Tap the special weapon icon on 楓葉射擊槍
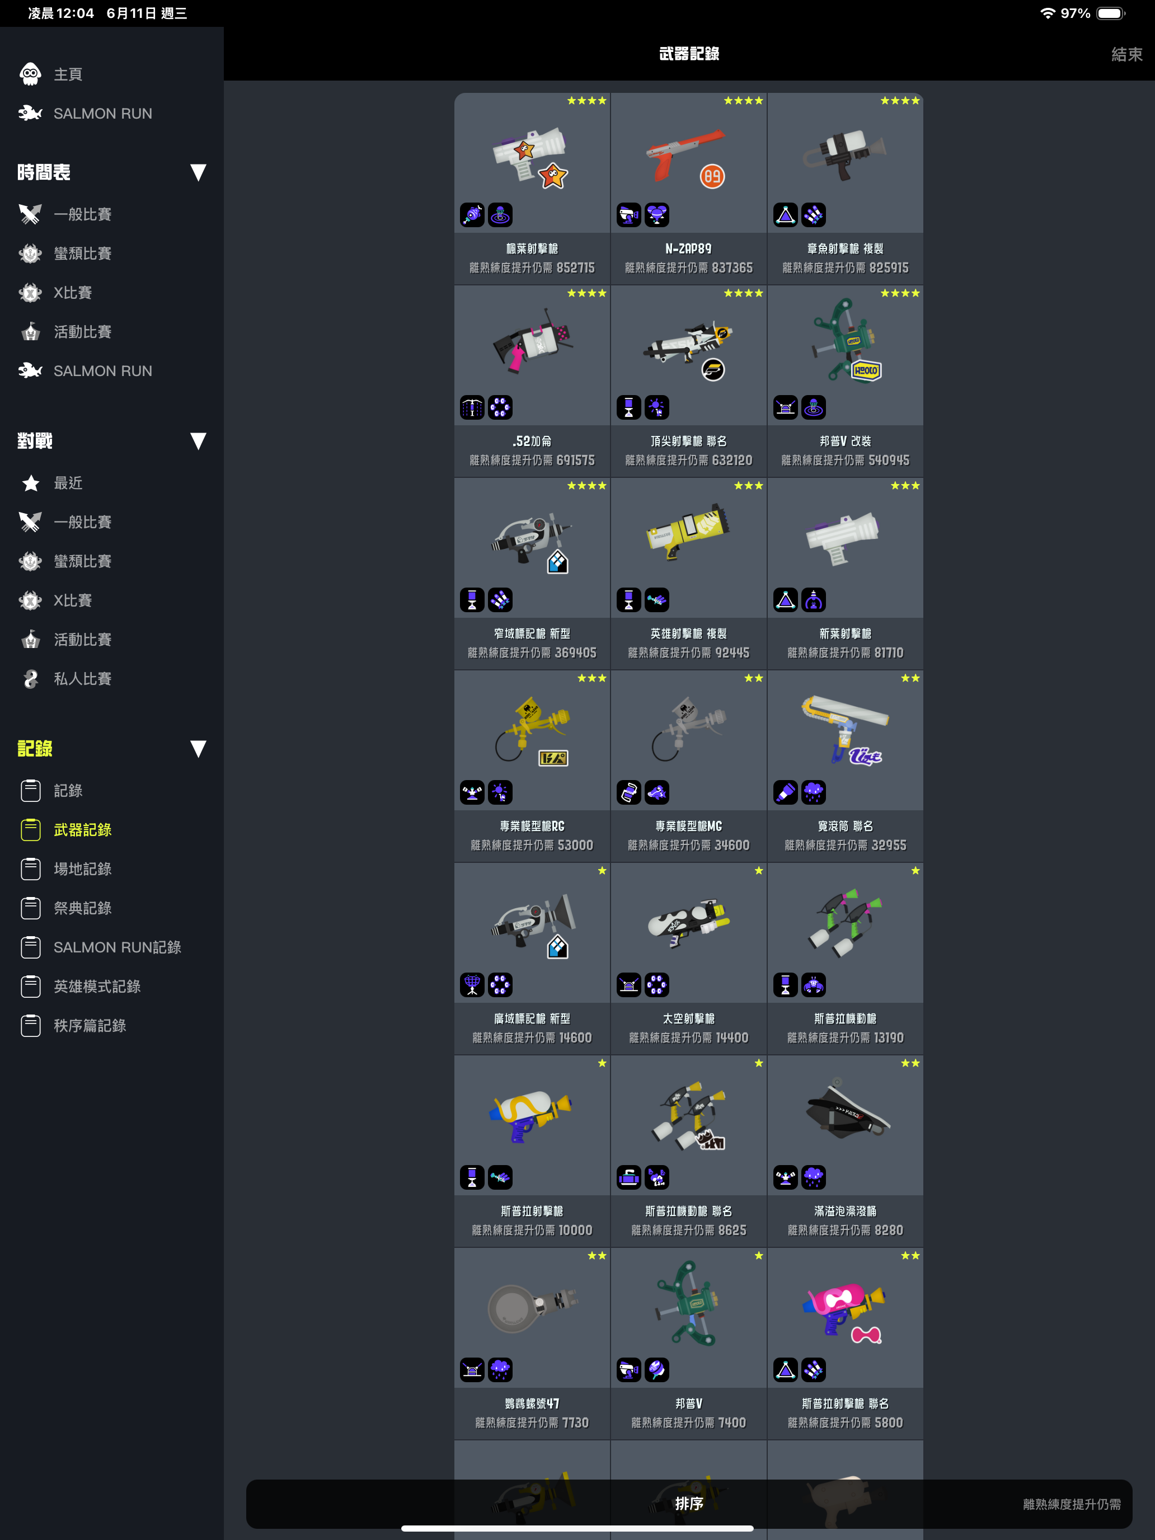Image resolution: width=1155 pixels, height=1540 pixels. pos(500,215)
